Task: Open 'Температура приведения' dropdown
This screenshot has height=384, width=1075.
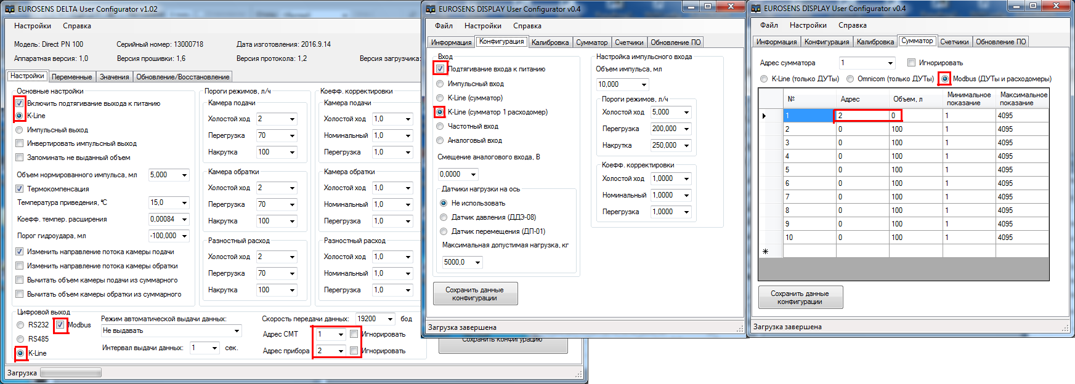Action: click(x=184, y=202)
